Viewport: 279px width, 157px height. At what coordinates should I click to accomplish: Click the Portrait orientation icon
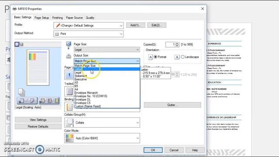point(150,57)
